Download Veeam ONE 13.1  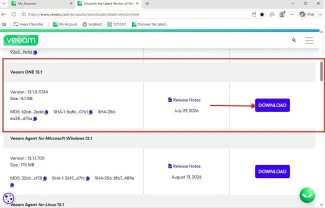coord(272,105)
